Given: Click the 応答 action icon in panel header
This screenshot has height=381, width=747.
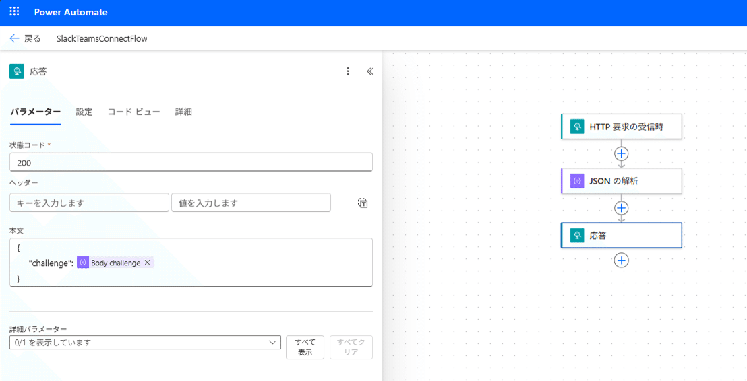Looking at the screenshot, I should coord(17,71).
